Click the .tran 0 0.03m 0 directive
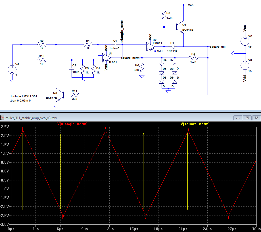The width and height of the screenshot is (261, 232). pos(20,101)
